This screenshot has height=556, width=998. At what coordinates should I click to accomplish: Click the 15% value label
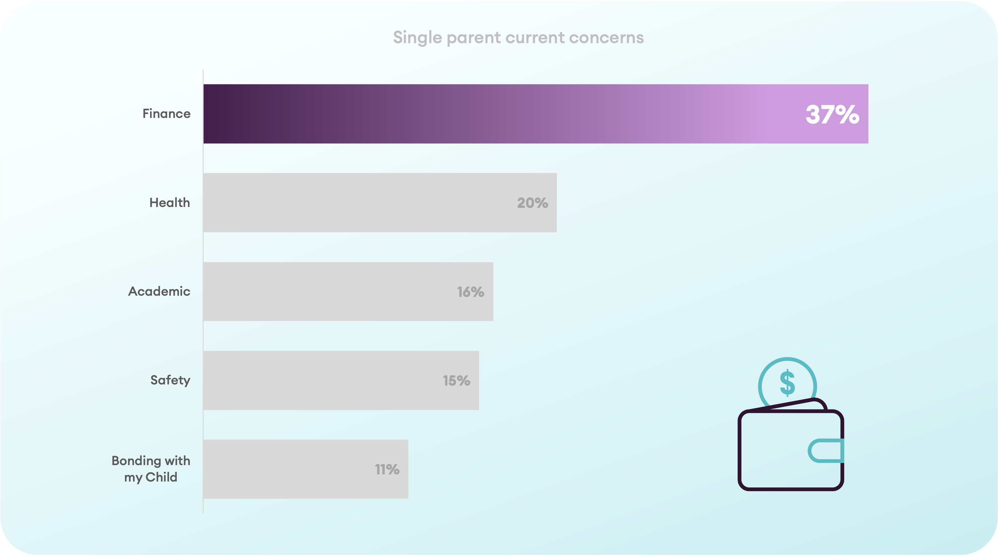pos(456,380)
